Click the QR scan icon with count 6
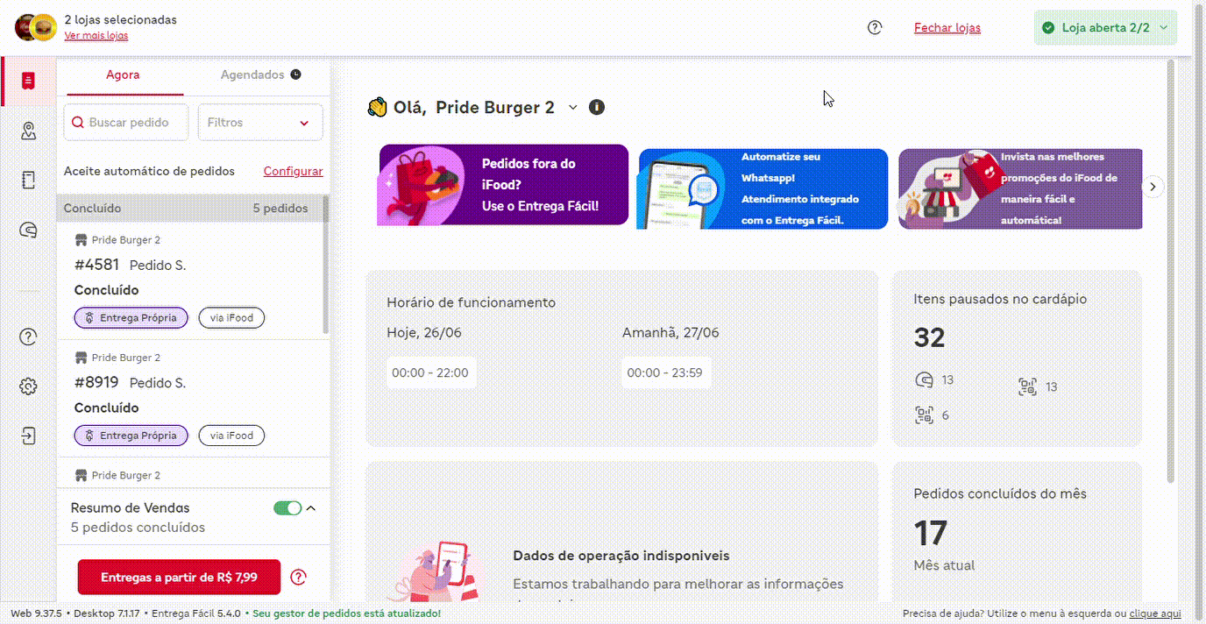 click(x=924, y=415)
